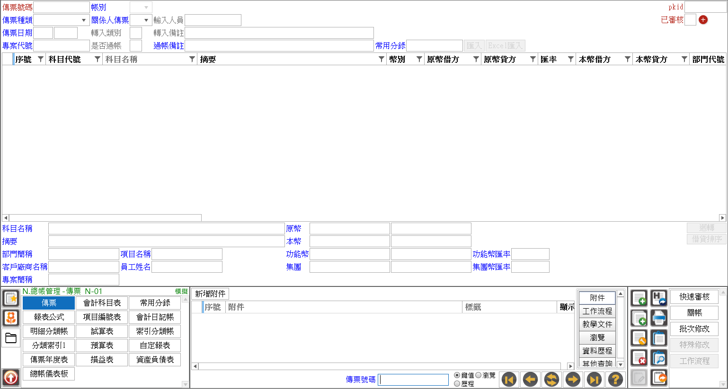Screen dimensions: 728x389
Task: Click the 工作流程 button beside attachment grid
Action: (x=597, y=311)
